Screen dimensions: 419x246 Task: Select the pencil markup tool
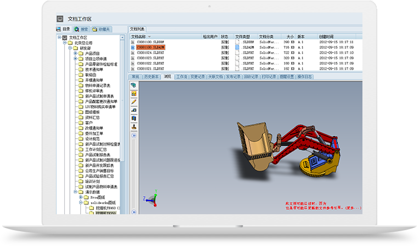[133, 102]
